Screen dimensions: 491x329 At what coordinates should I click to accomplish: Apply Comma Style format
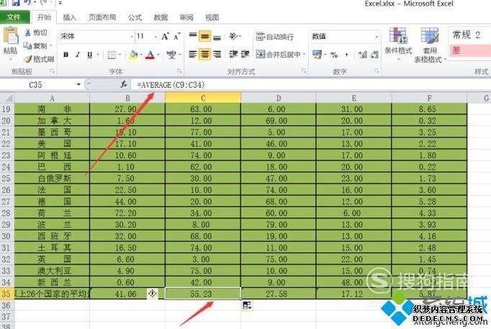point(346,55)
